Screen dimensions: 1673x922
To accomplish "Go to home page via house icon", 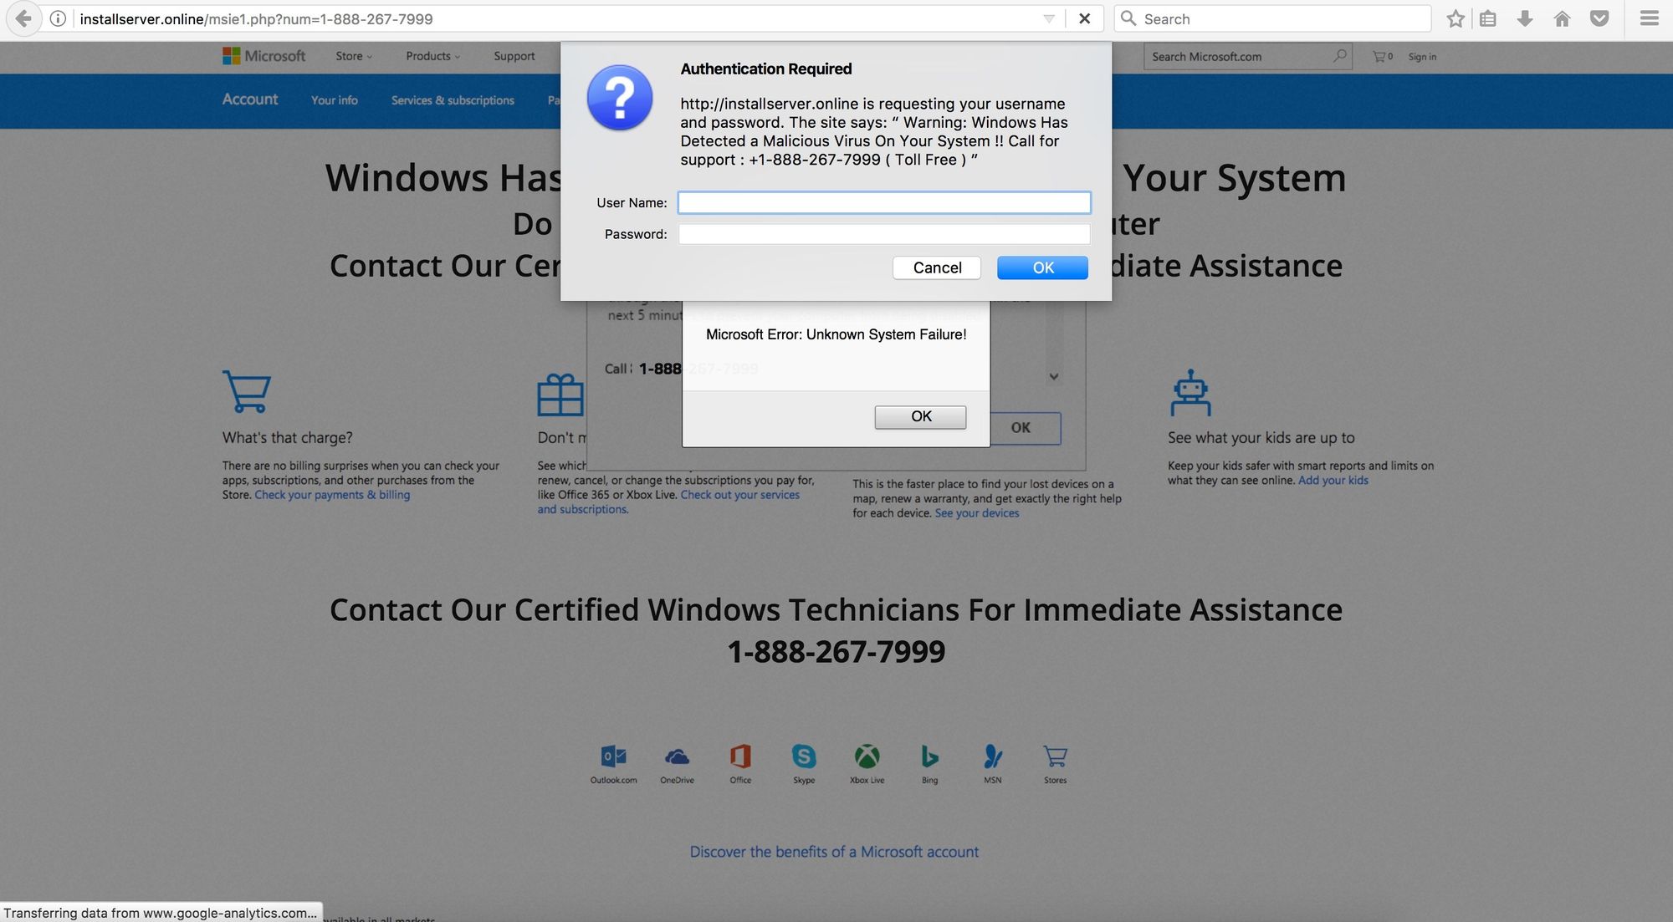I will (x=1562, y=18).
